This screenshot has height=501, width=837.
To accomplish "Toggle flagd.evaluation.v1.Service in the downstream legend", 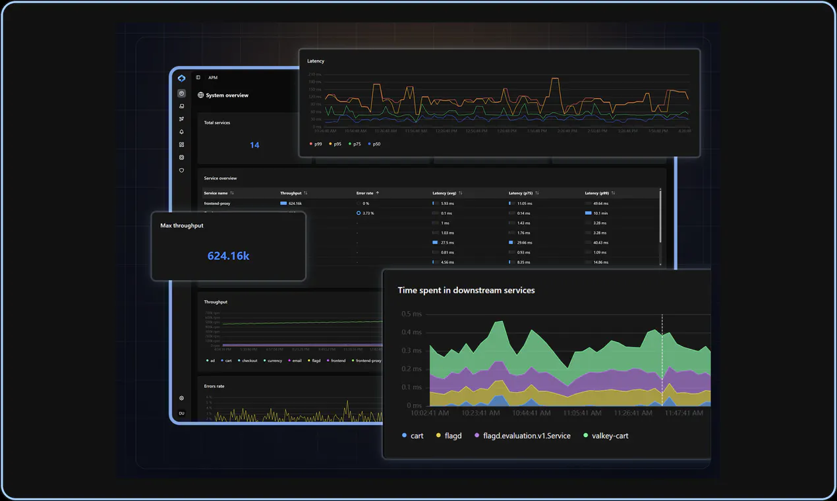I will click(522, 436).
